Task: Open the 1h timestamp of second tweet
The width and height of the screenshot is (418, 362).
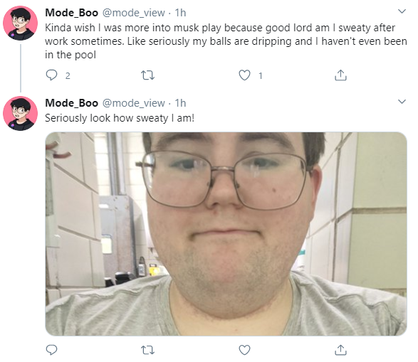Action: [180, 102]
